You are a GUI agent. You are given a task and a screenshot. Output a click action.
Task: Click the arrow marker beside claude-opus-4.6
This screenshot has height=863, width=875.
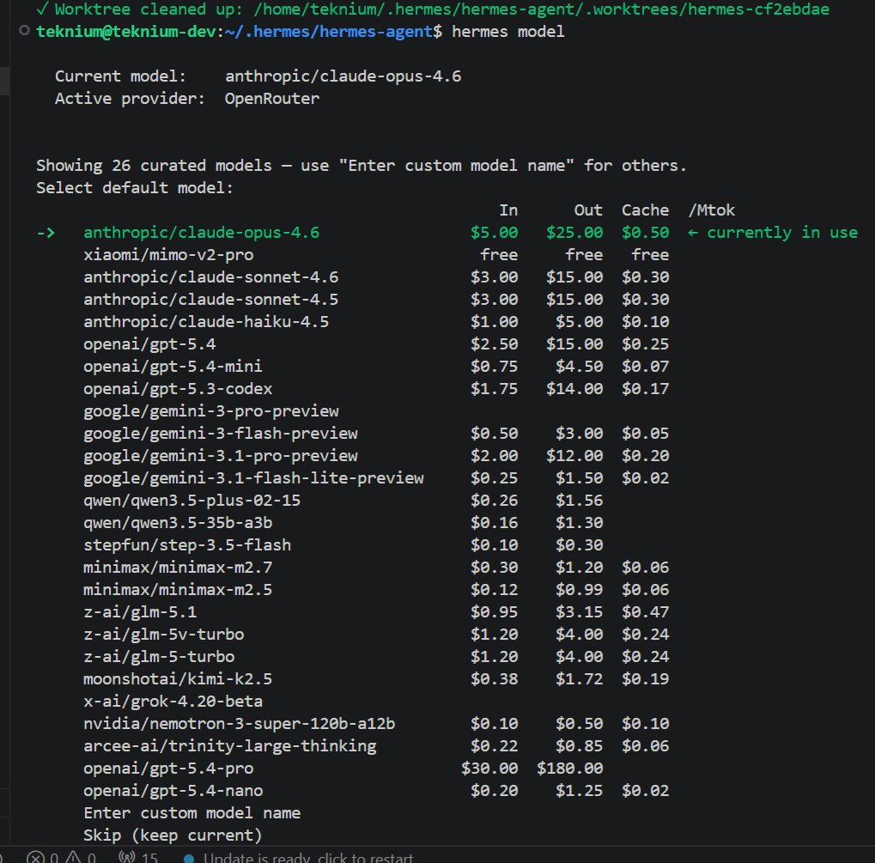click(50, 232)
